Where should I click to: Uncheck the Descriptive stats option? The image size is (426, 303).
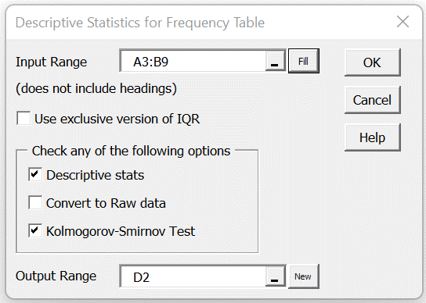coord(35,174)
